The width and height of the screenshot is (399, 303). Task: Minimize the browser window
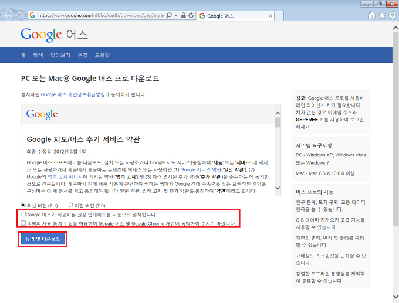click(x=366, y=4)
